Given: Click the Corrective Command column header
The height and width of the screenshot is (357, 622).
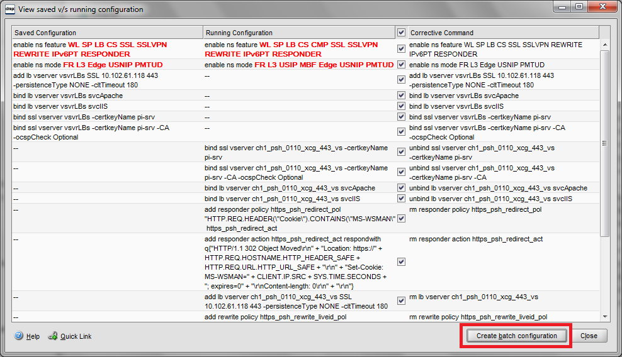Looking at the screenshot, I should tap(502, 33).
